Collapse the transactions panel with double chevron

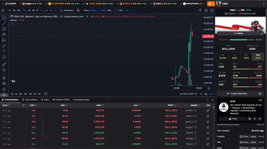pyautogui.click(x=212, y=100)
